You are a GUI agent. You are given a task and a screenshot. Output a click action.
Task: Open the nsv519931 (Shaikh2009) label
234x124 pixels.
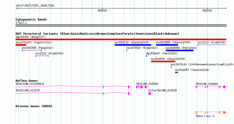click(168, 59)
